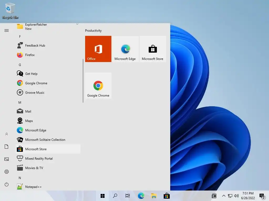Click the Feedback Hub icon
Viewport: 269px width, 201px height.
pyautogui.click(x=20, y=46)
